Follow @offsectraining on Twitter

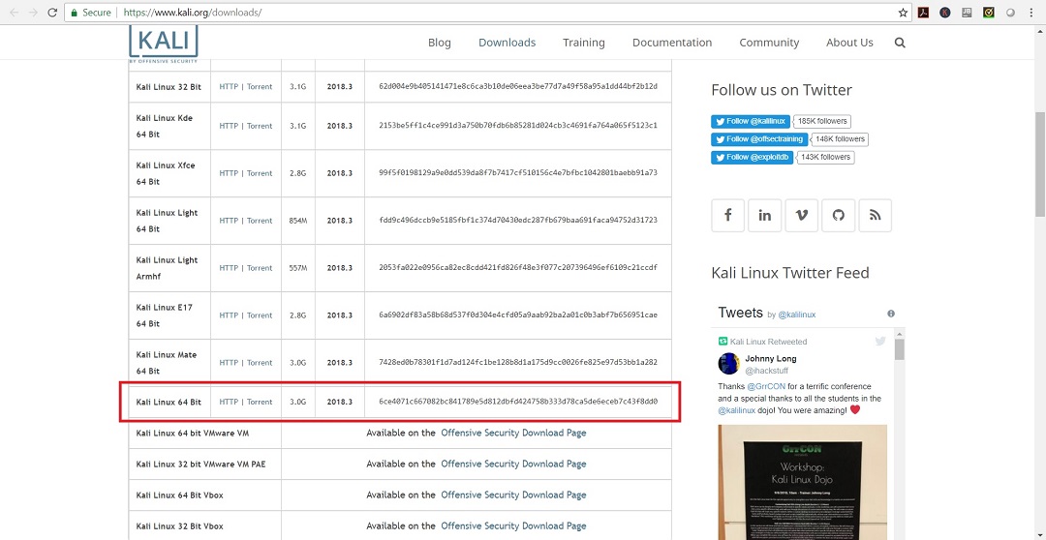click(x=760, y=139)
